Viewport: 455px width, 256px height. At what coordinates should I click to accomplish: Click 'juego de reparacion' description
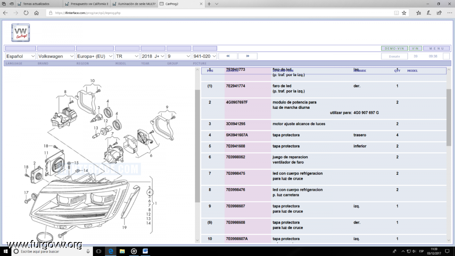coord(290,157)
